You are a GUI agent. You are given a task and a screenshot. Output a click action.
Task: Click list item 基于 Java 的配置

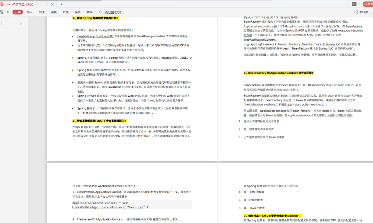pos(254,208)
